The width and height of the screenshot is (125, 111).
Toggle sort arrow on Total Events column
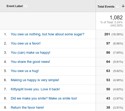[x=123, y=6]
